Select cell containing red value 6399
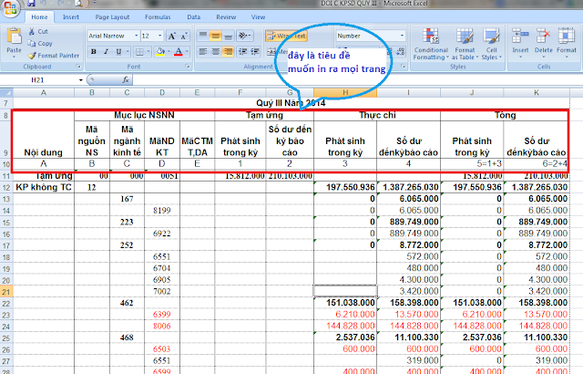 pos(162,315)
